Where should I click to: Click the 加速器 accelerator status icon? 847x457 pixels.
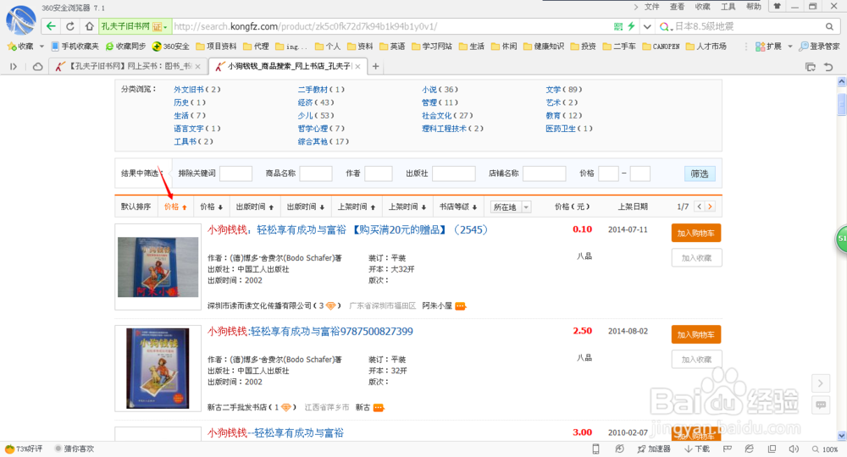tap(654, 449)
